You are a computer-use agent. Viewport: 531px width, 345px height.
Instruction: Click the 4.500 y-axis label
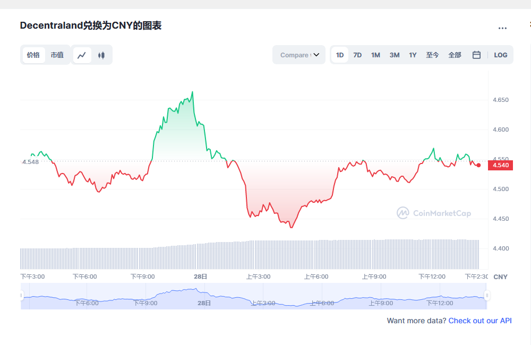501,189
